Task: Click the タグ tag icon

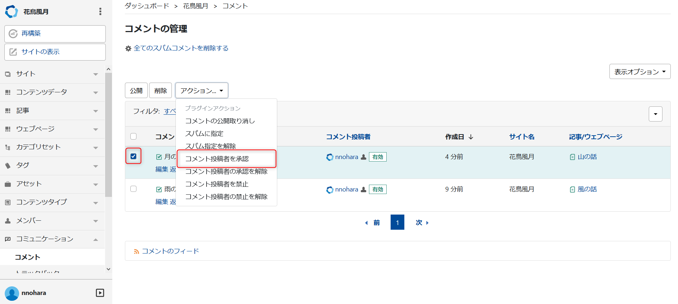Action: click(x=8, y=166)
